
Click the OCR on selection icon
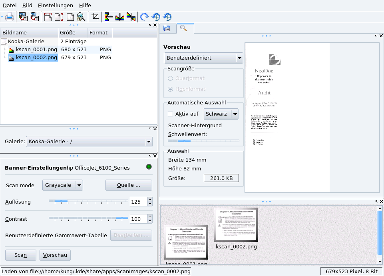pos(34,17)
